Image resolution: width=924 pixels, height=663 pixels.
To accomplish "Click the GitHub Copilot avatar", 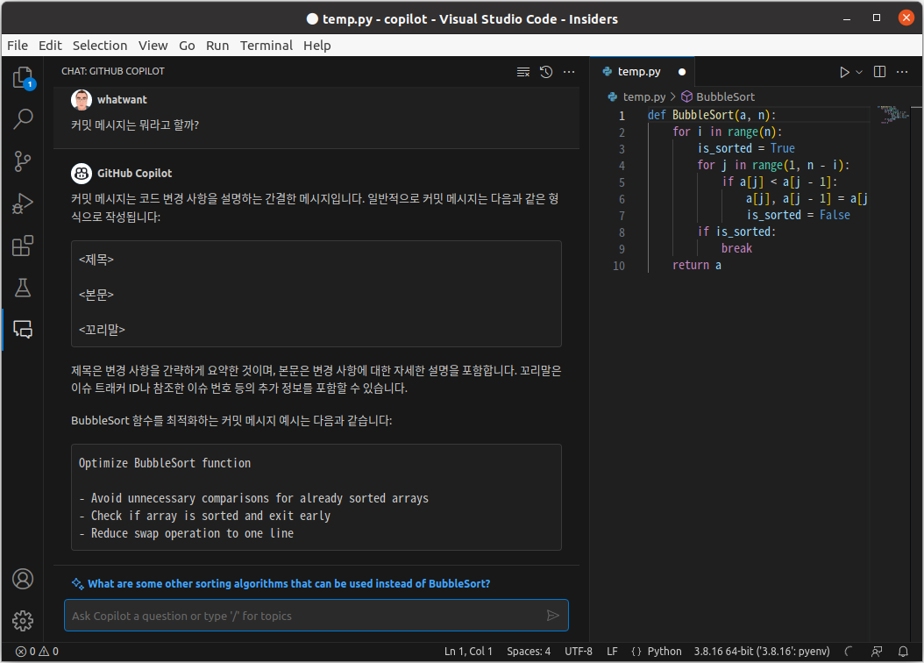I will coord(82,174).
